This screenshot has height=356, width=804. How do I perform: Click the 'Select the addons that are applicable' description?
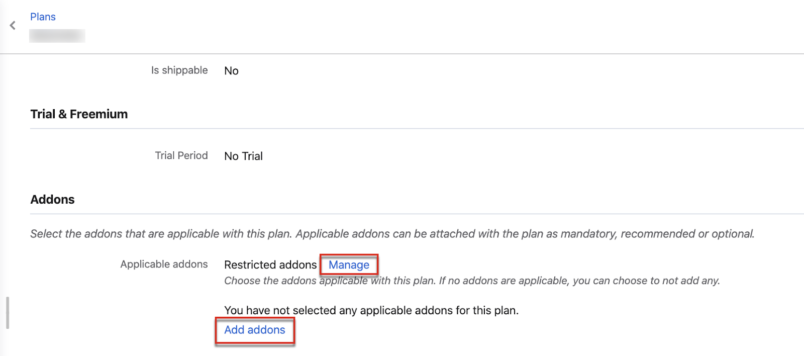click(392, 234)
